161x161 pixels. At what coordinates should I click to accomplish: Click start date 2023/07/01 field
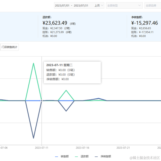coord(62,6)
